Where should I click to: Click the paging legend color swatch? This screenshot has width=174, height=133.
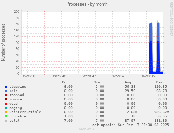6,108
